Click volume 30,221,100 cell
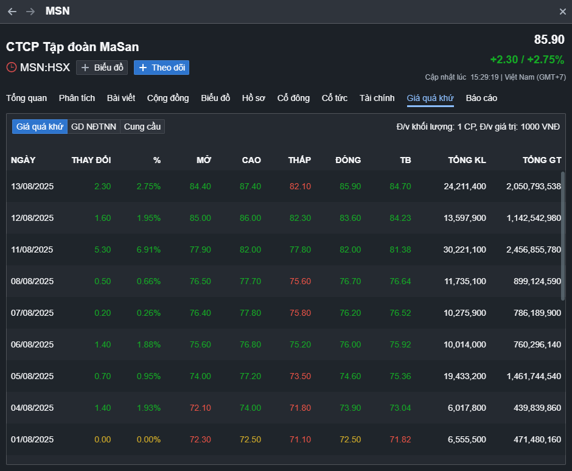This screenshot has height=471, width=572. pos(465,250)
